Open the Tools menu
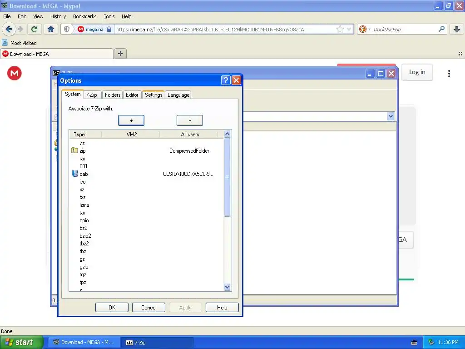The width and height of the screenshot is (465, 349). (x=109, y=16)
